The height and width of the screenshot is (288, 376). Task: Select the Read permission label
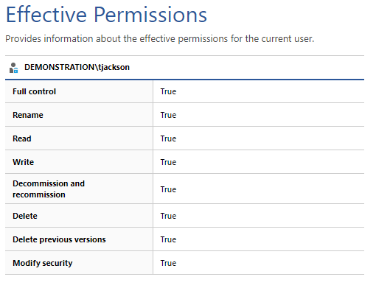coord(22,138)
